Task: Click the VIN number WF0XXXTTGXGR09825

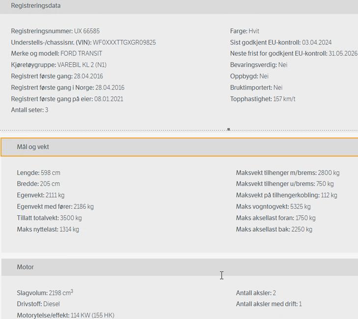Action: click(x=124, y=42)
